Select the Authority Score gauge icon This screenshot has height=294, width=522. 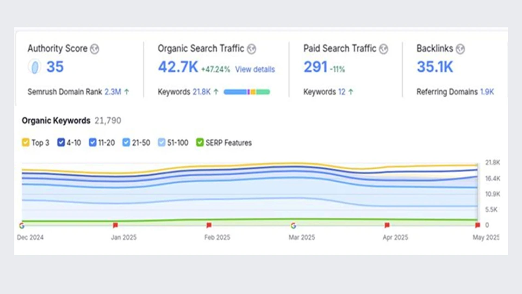point(34,66)
